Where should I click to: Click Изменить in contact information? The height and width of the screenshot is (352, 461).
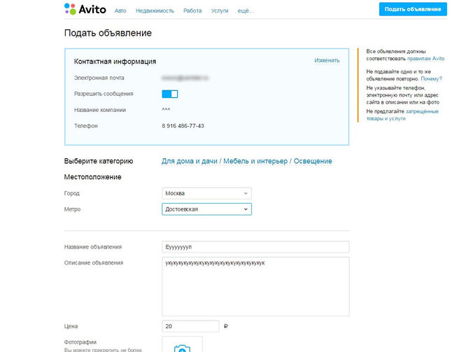click(x=327, y=60)
